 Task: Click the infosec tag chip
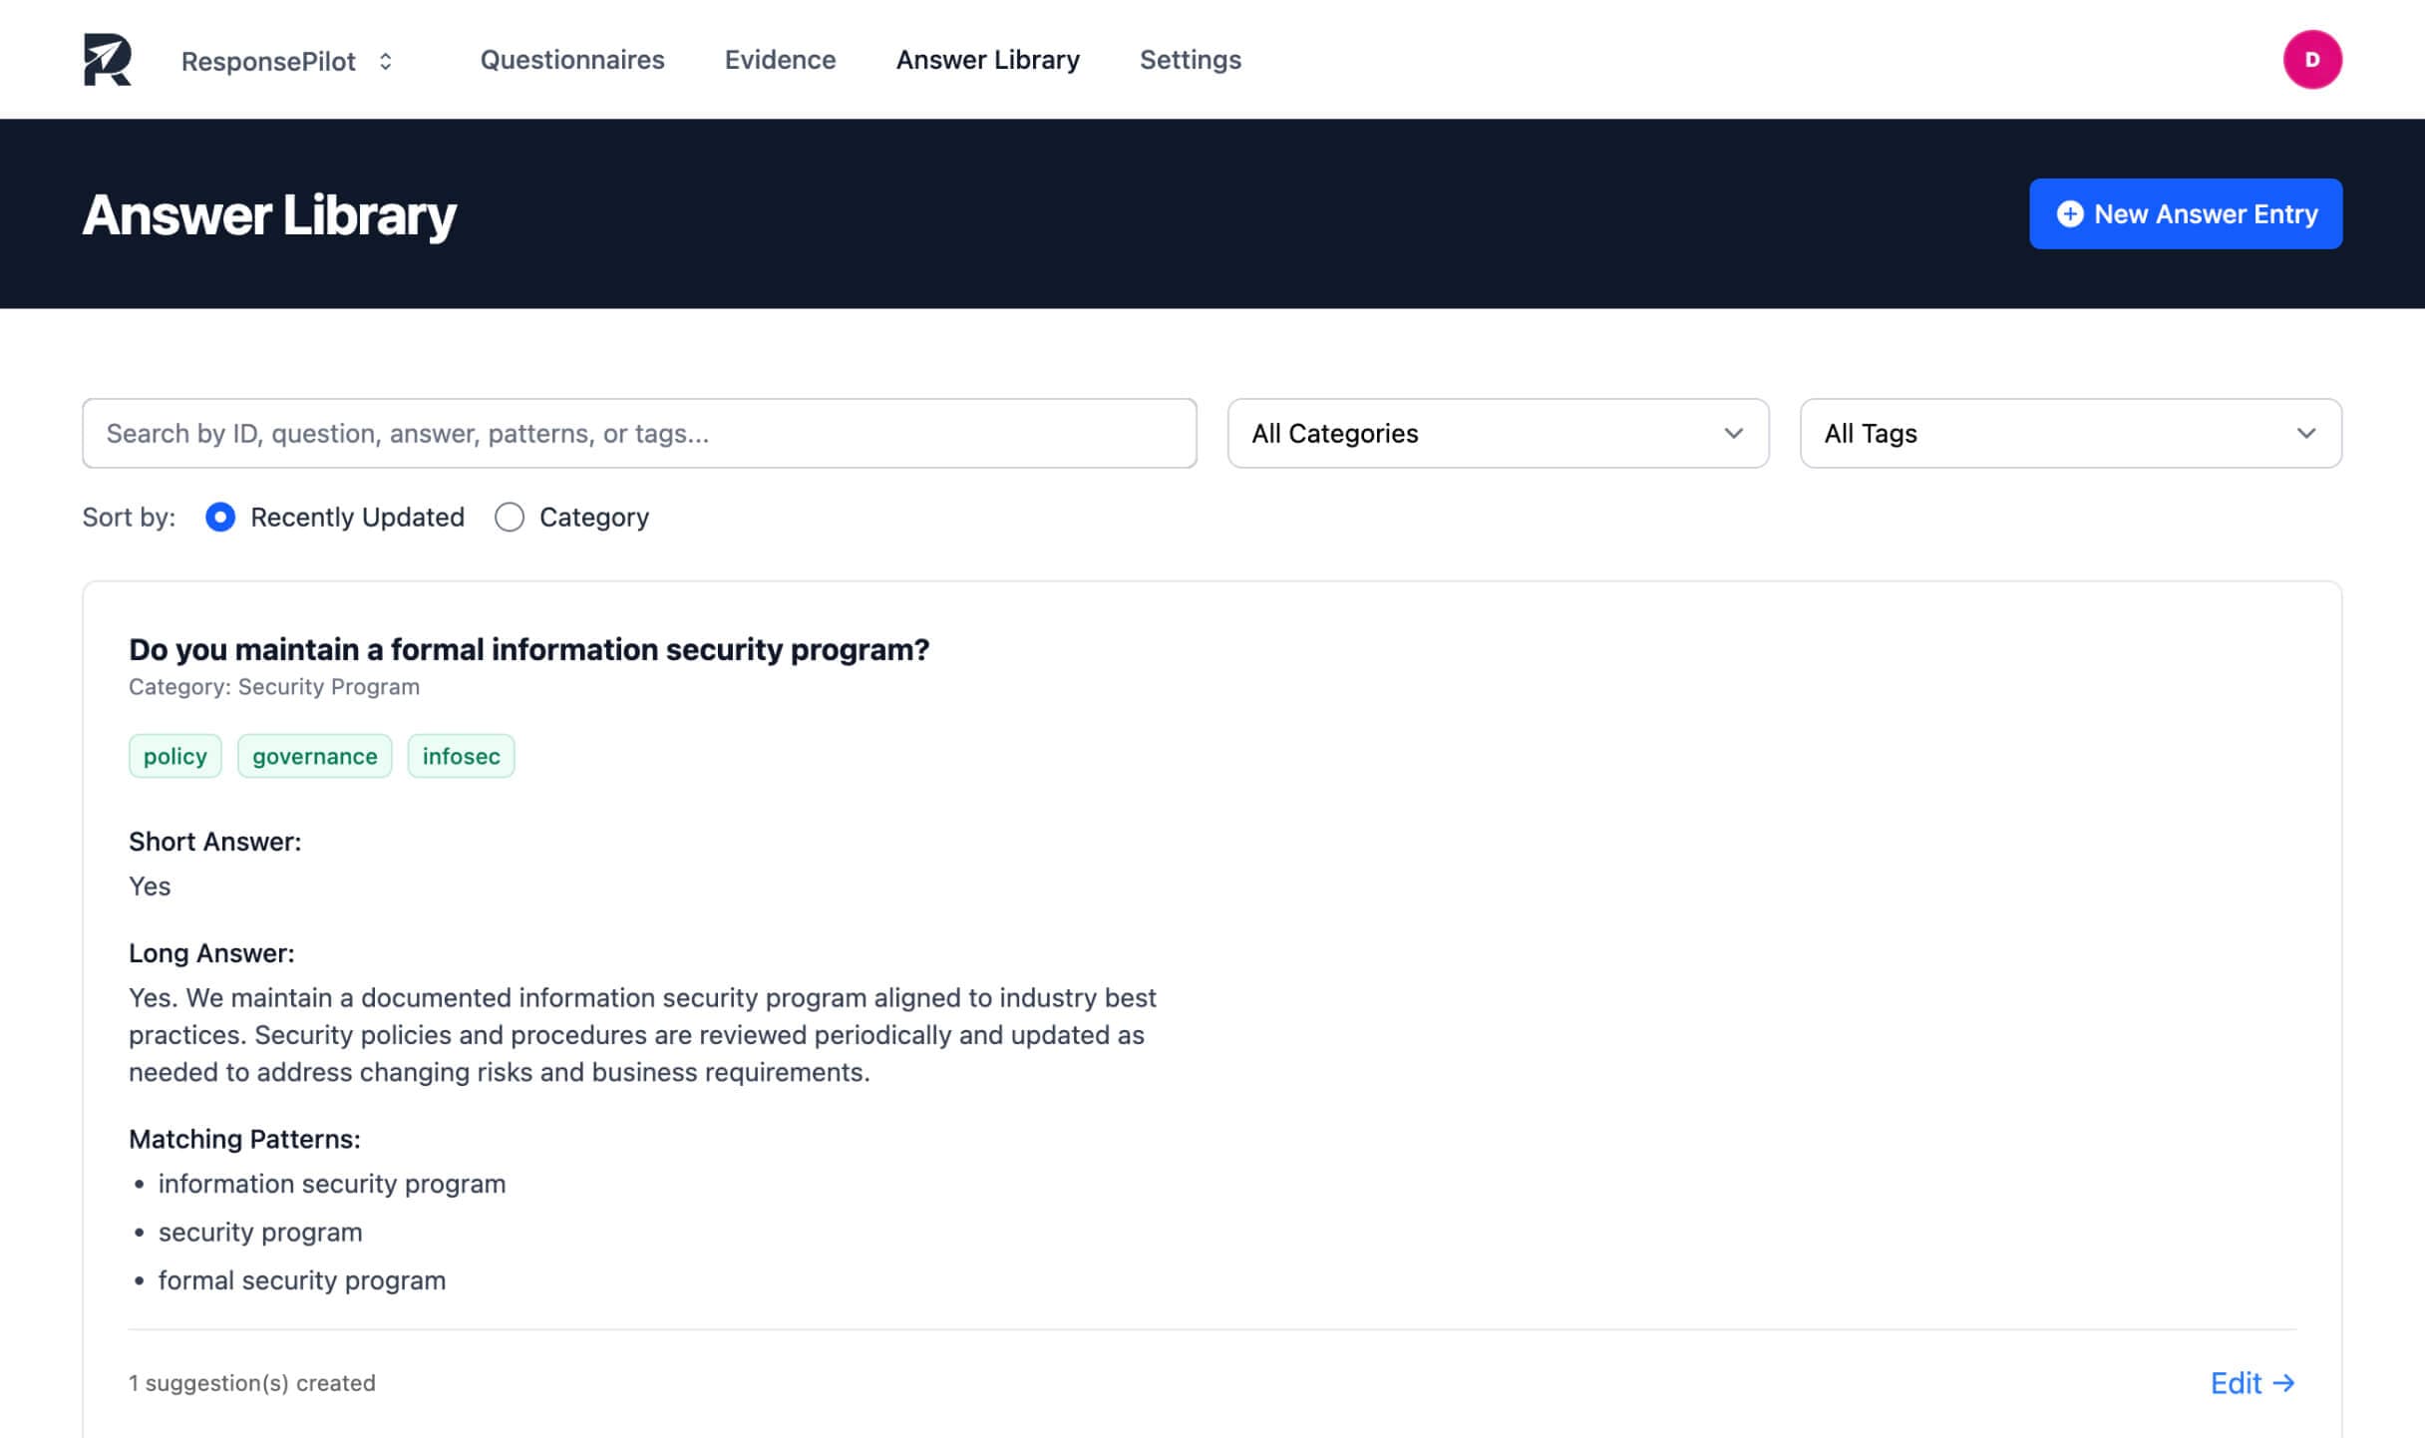460,756
